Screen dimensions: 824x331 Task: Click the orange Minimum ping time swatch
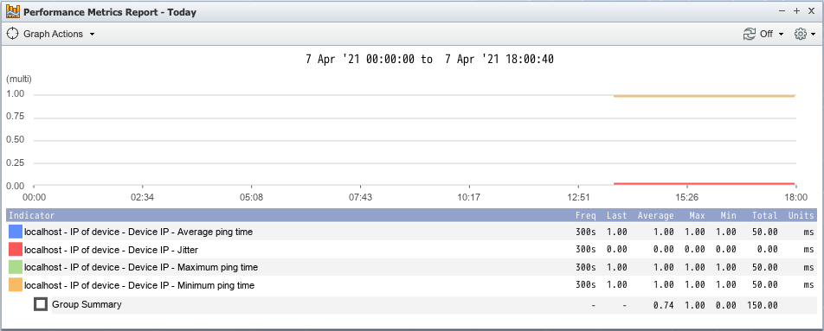[x=16, y=285]
